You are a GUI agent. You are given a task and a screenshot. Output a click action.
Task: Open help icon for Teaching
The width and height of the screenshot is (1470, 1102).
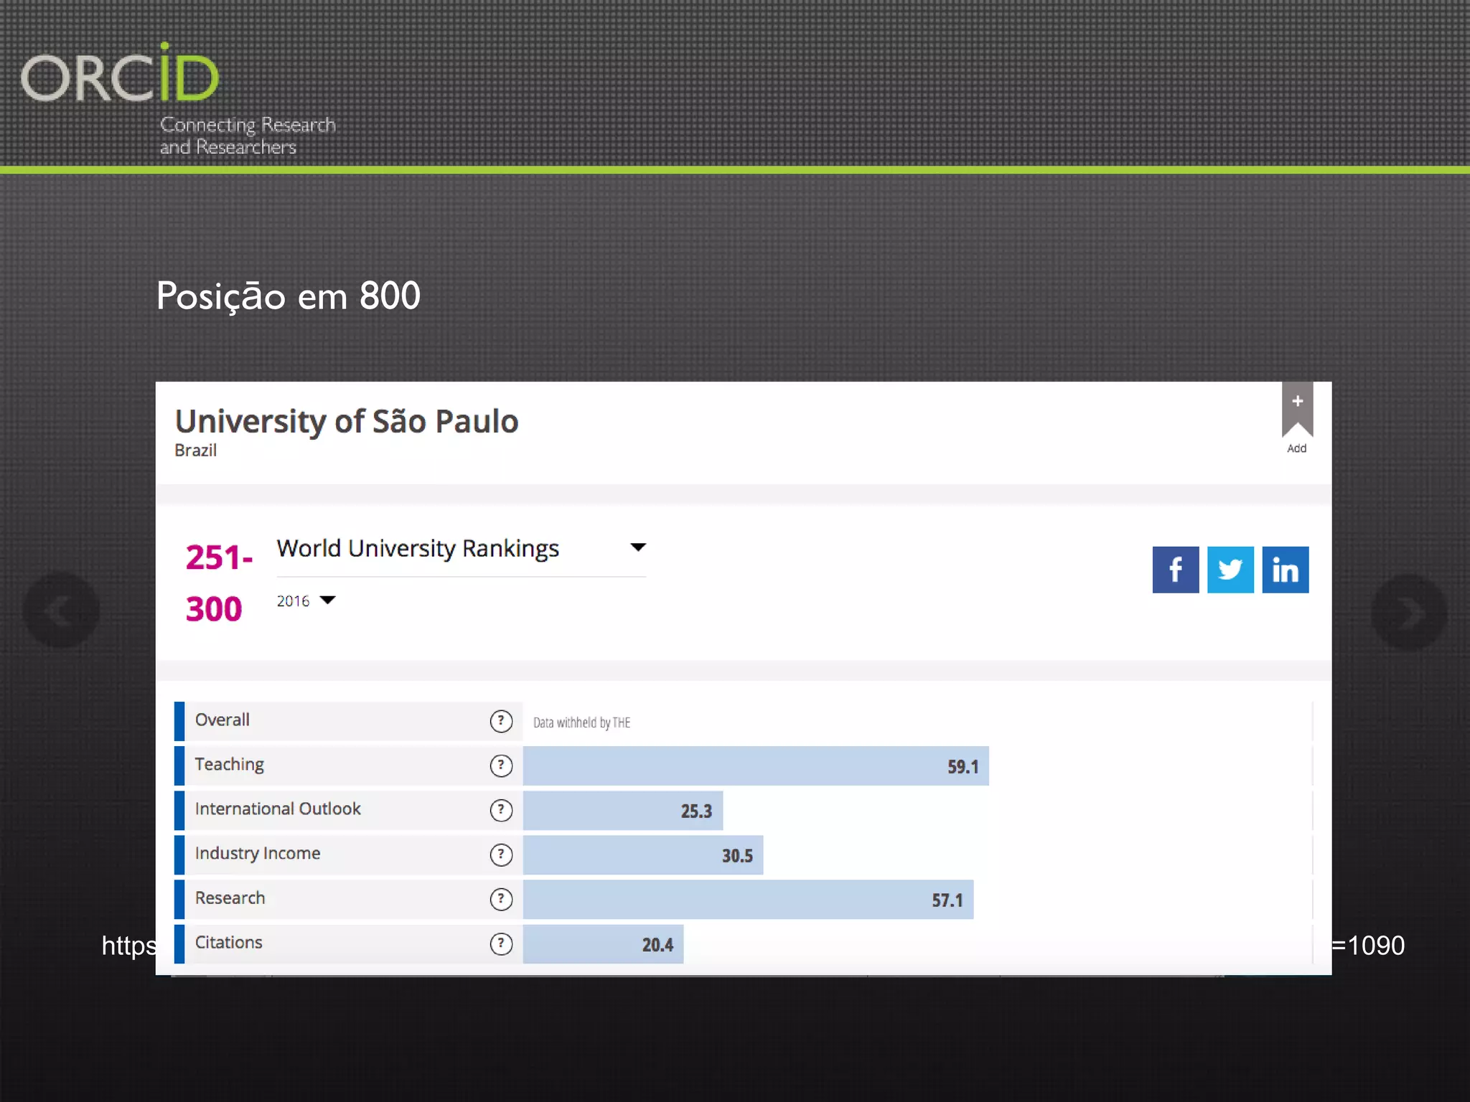pos(501,766)
